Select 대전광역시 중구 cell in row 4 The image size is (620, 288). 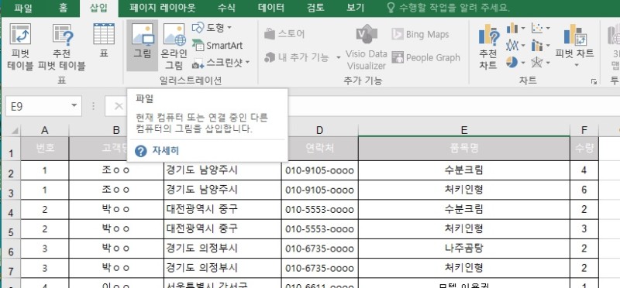[x=222, y=209]
